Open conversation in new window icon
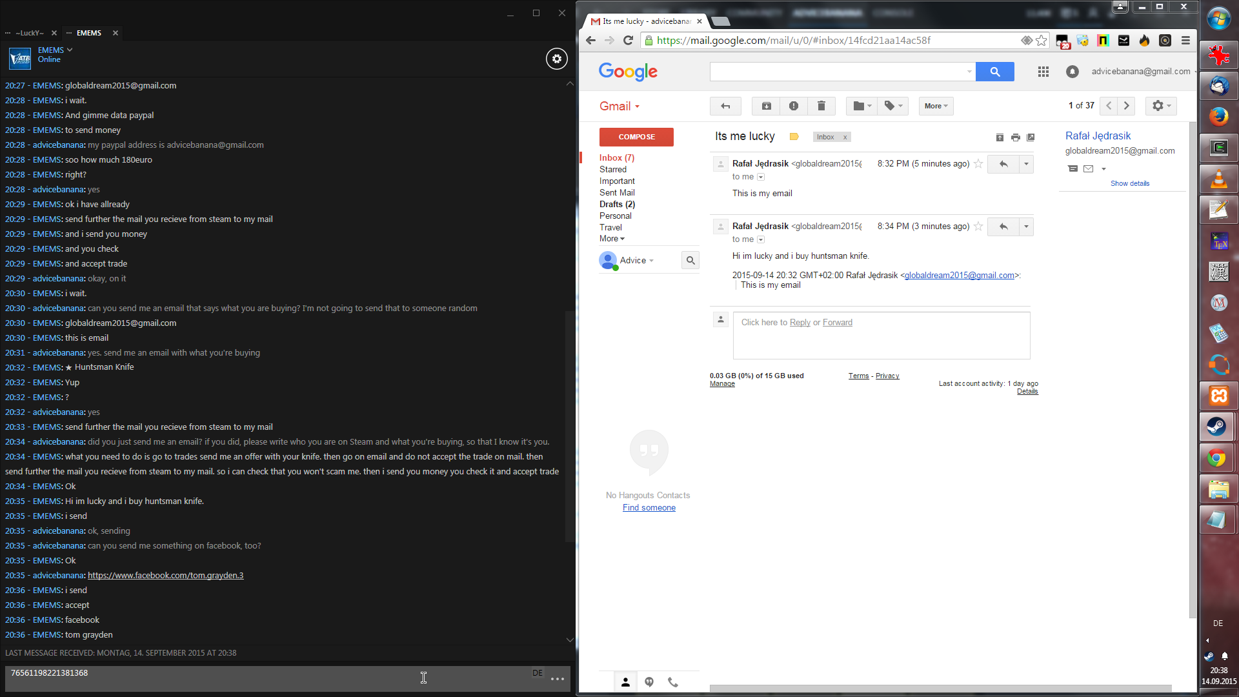This screenshot has height=697, width=1239. click(x=1031, y=137)
